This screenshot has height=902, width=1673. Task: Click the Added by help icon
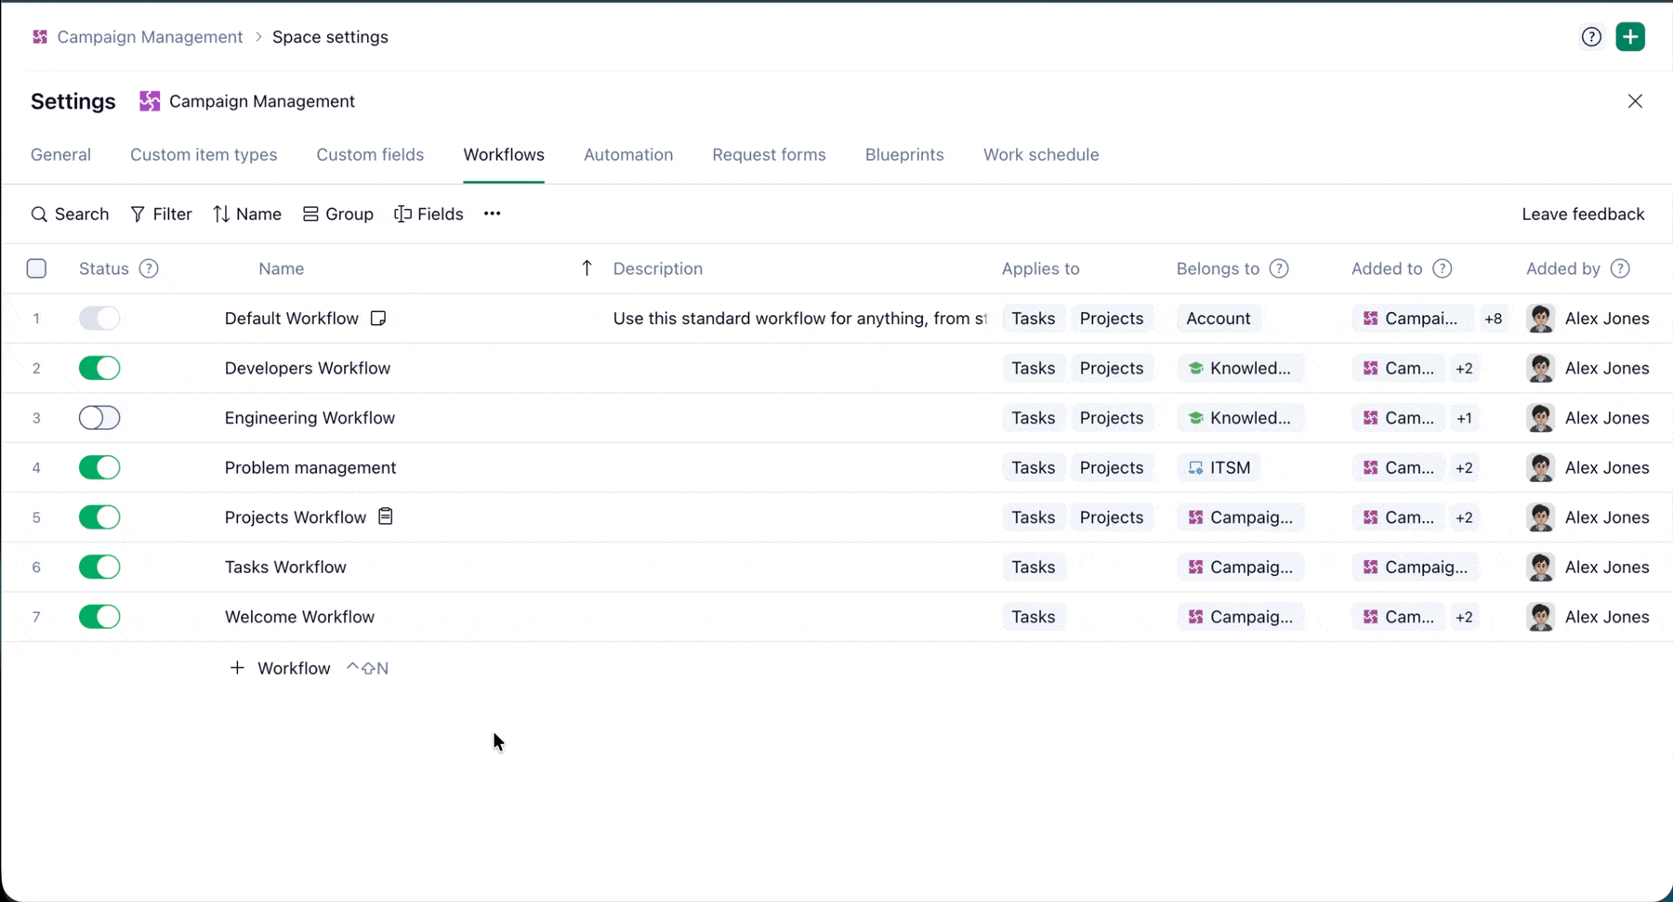pyautogui.click(x=1620, y=268)
